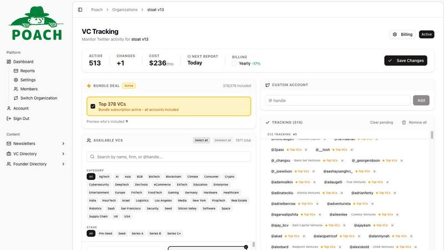This screenshot has height=250, width=444.
Task: Click the Add custom account button
Action: 421,101
